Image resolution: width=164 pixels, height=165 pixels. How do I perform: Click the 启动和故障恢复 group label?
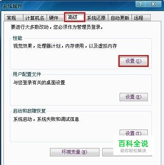[x=29, y=111]
